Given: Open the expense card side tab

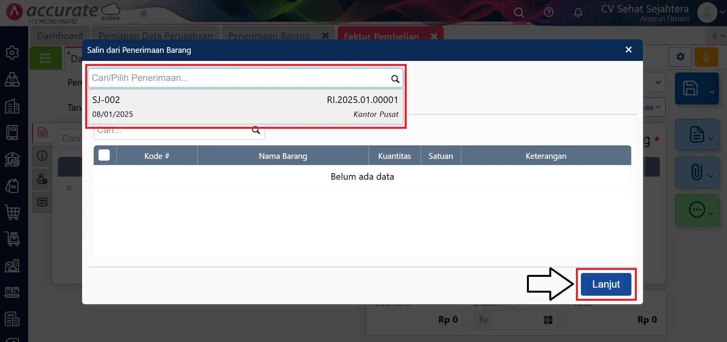Looking at the screenshot, I should coord(42,202).
